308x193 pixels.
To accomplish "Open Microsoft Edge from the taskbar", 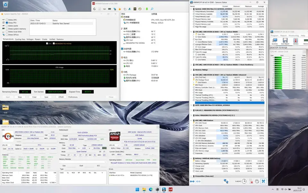I will pyautogui.click(x=151, y=189).
